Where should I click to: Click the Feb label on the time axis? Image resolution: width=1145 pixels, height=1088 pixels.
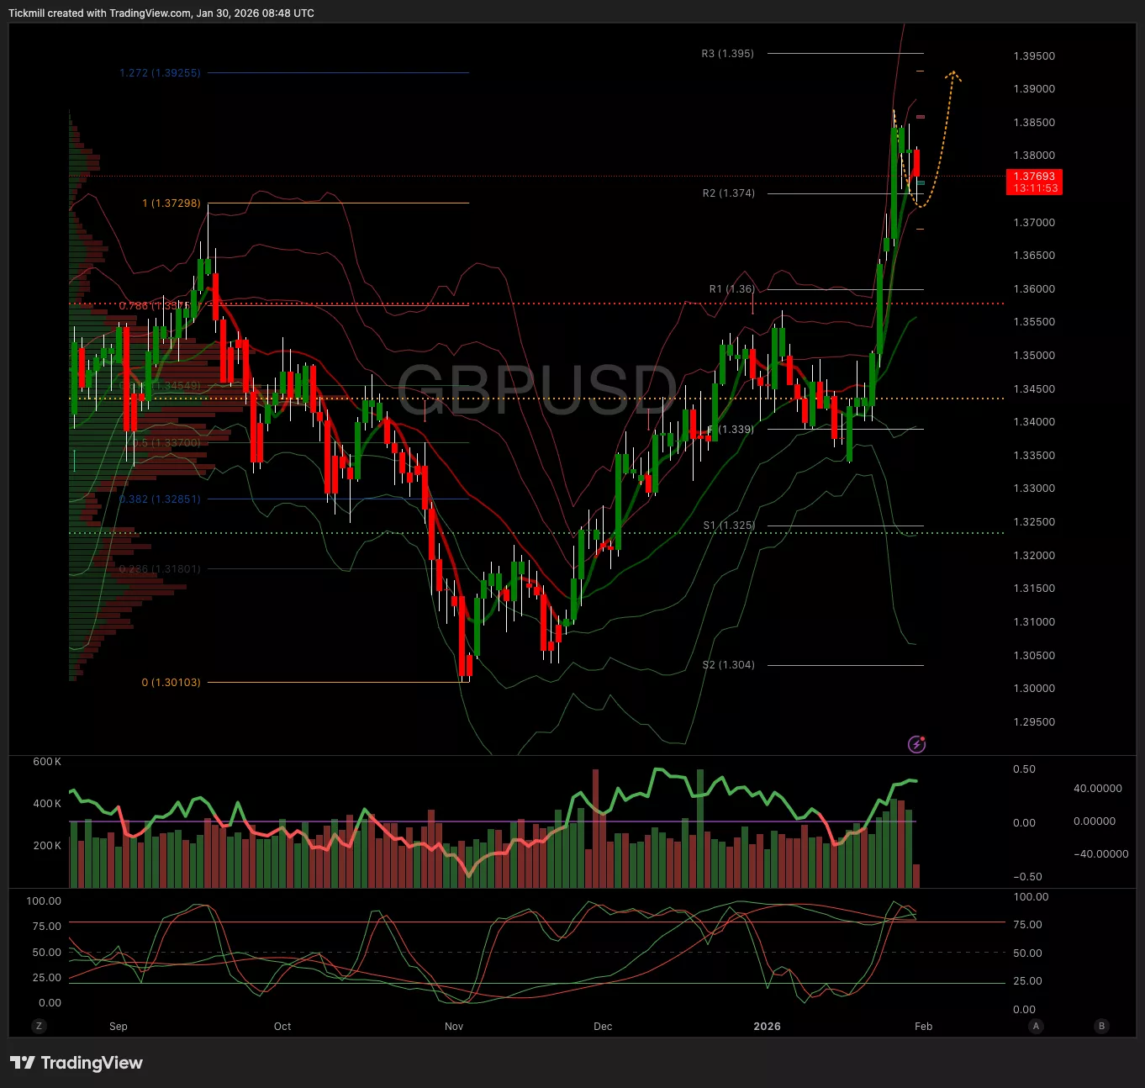point(923,1027)
